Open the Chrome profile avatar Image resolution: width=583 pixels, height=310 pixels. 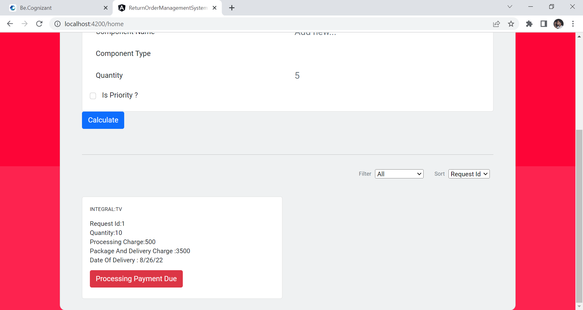(x=558, y=24)
